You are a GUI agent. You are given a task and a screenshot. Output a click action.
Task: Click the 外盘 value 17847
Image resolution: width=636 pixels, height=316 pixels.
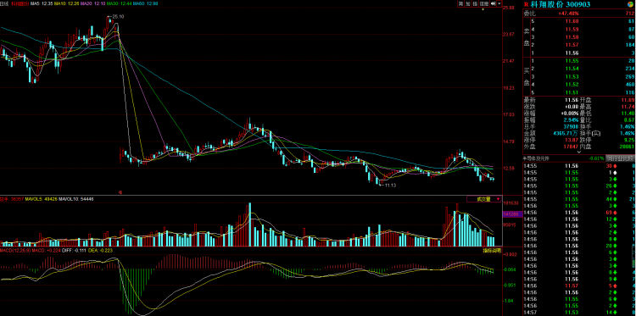tap(571, 146)
